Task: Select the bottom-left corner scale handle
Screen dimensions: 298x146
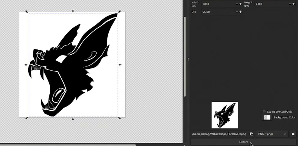Action: 26,118
